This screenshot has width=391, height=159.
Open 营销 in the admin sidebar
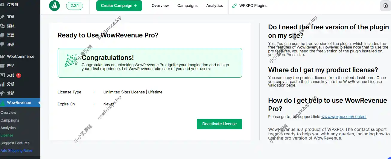click(x=11, y=93)
